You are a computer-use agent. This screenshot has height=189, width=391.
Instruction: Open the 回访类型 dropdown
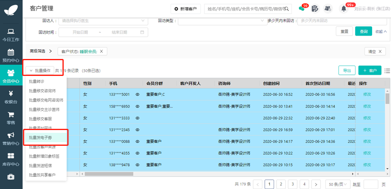(x=223, y=21)
